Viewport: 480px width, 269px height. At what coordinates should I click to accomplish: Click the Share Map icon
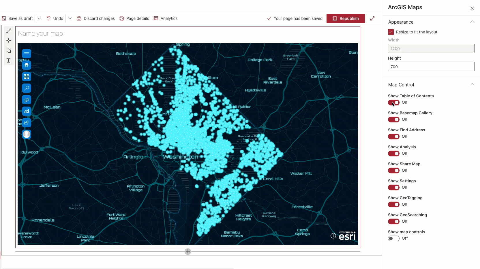pyautogui.click(x=26, y=122)
